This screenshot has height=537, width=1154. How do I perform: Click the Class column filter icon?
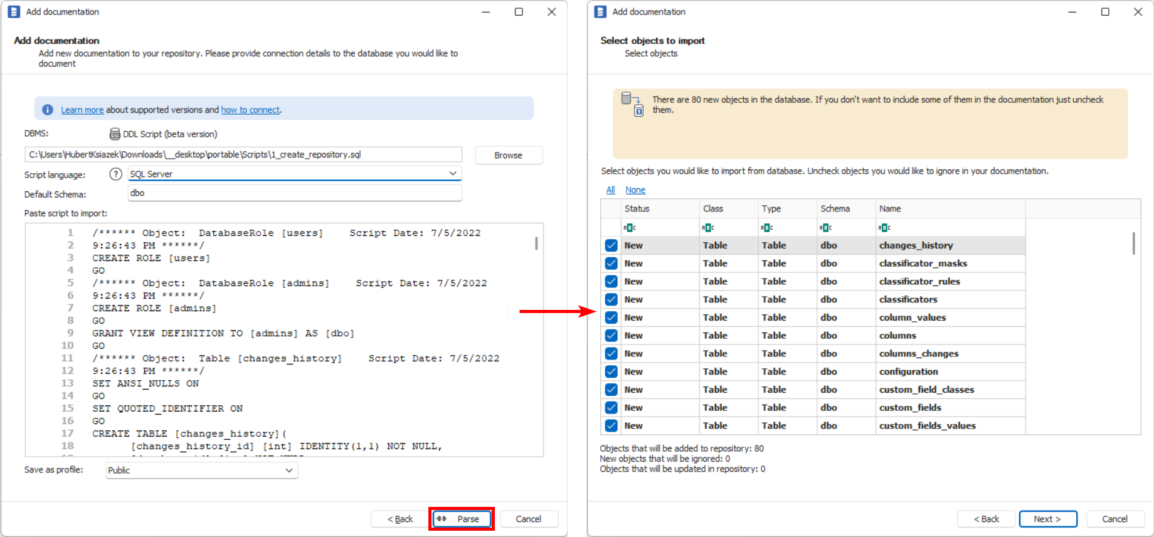click(x=708, y=228)
